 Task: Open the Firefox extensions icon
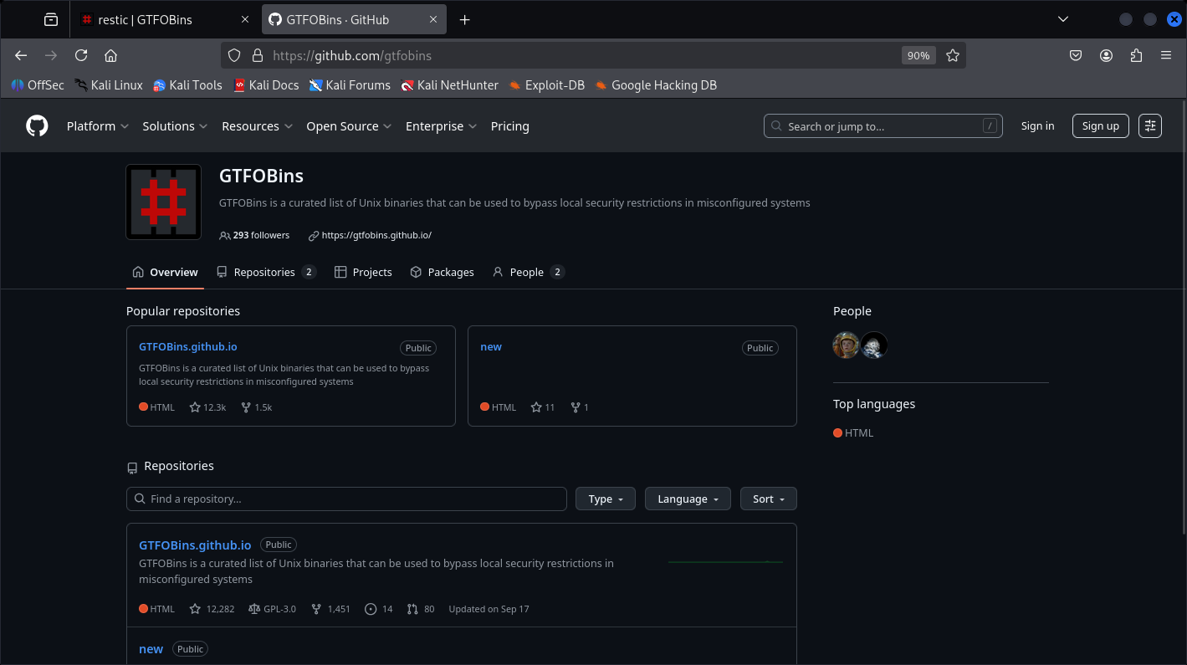(x=1135, y=55)
